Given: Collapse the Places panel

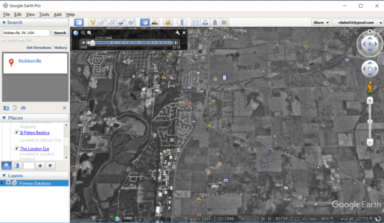Looking at the screenshot, I should (4, 118).
